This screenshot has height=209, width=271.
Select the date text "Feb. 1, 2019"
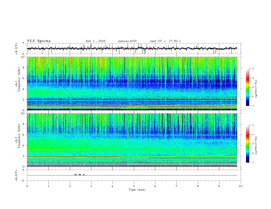(95, 41)
